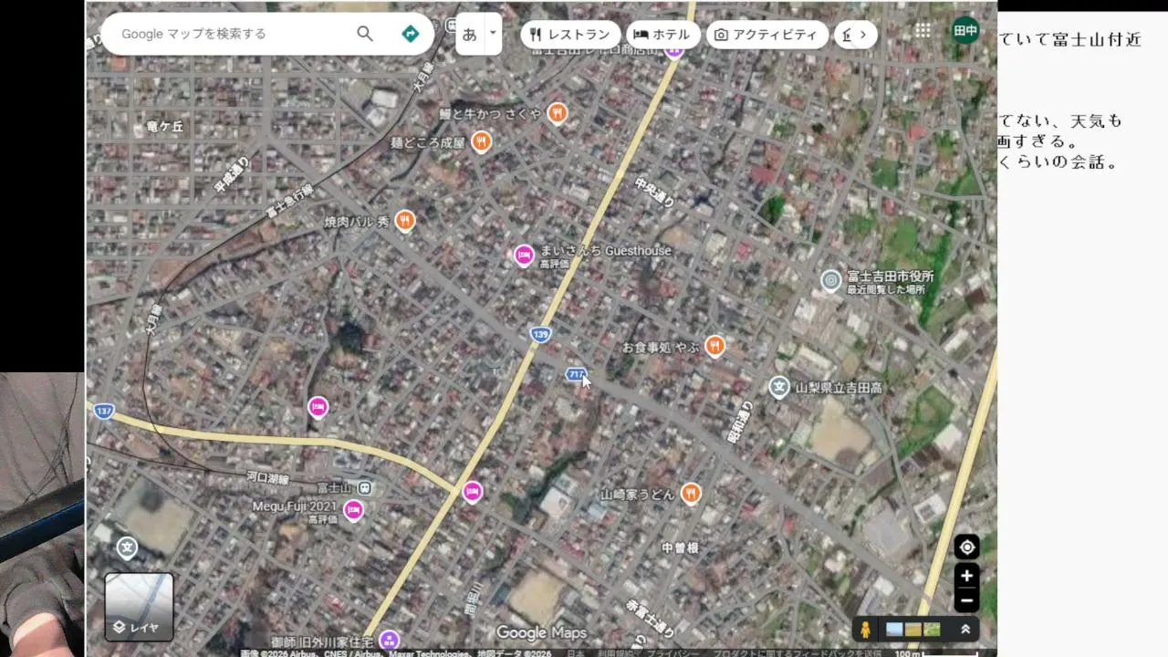The image size is (1168, 657).
Task: Click the 麺どころ成屋 label text
Action: pyautogui.click(x=428, y=143)
